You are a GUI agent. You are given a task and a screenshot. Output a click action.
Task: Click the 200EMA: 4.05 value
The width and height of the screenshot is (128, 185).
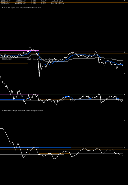pyautogui.click(x=21, y=3)
